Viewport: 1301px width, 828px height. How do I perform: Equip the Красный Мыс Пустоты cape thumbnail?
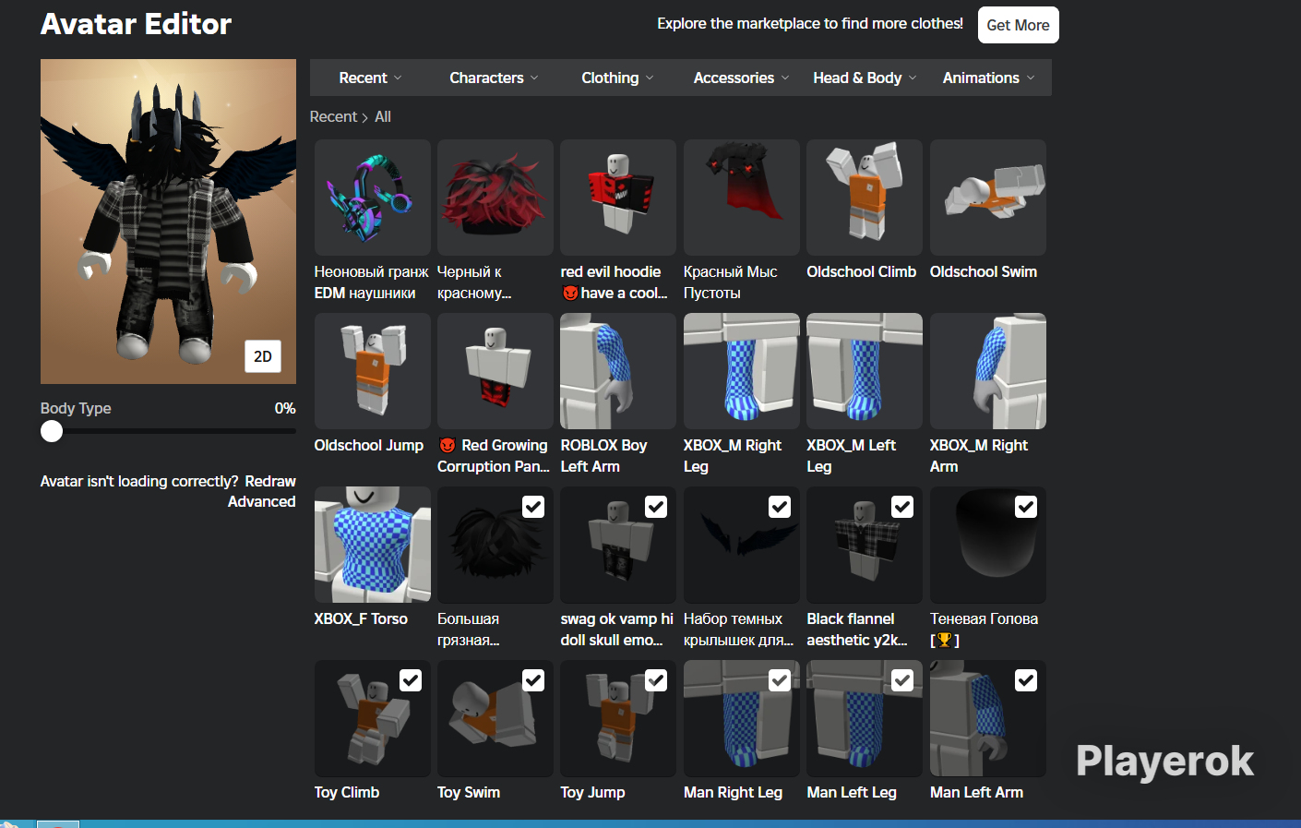click(x=742, y=198)
